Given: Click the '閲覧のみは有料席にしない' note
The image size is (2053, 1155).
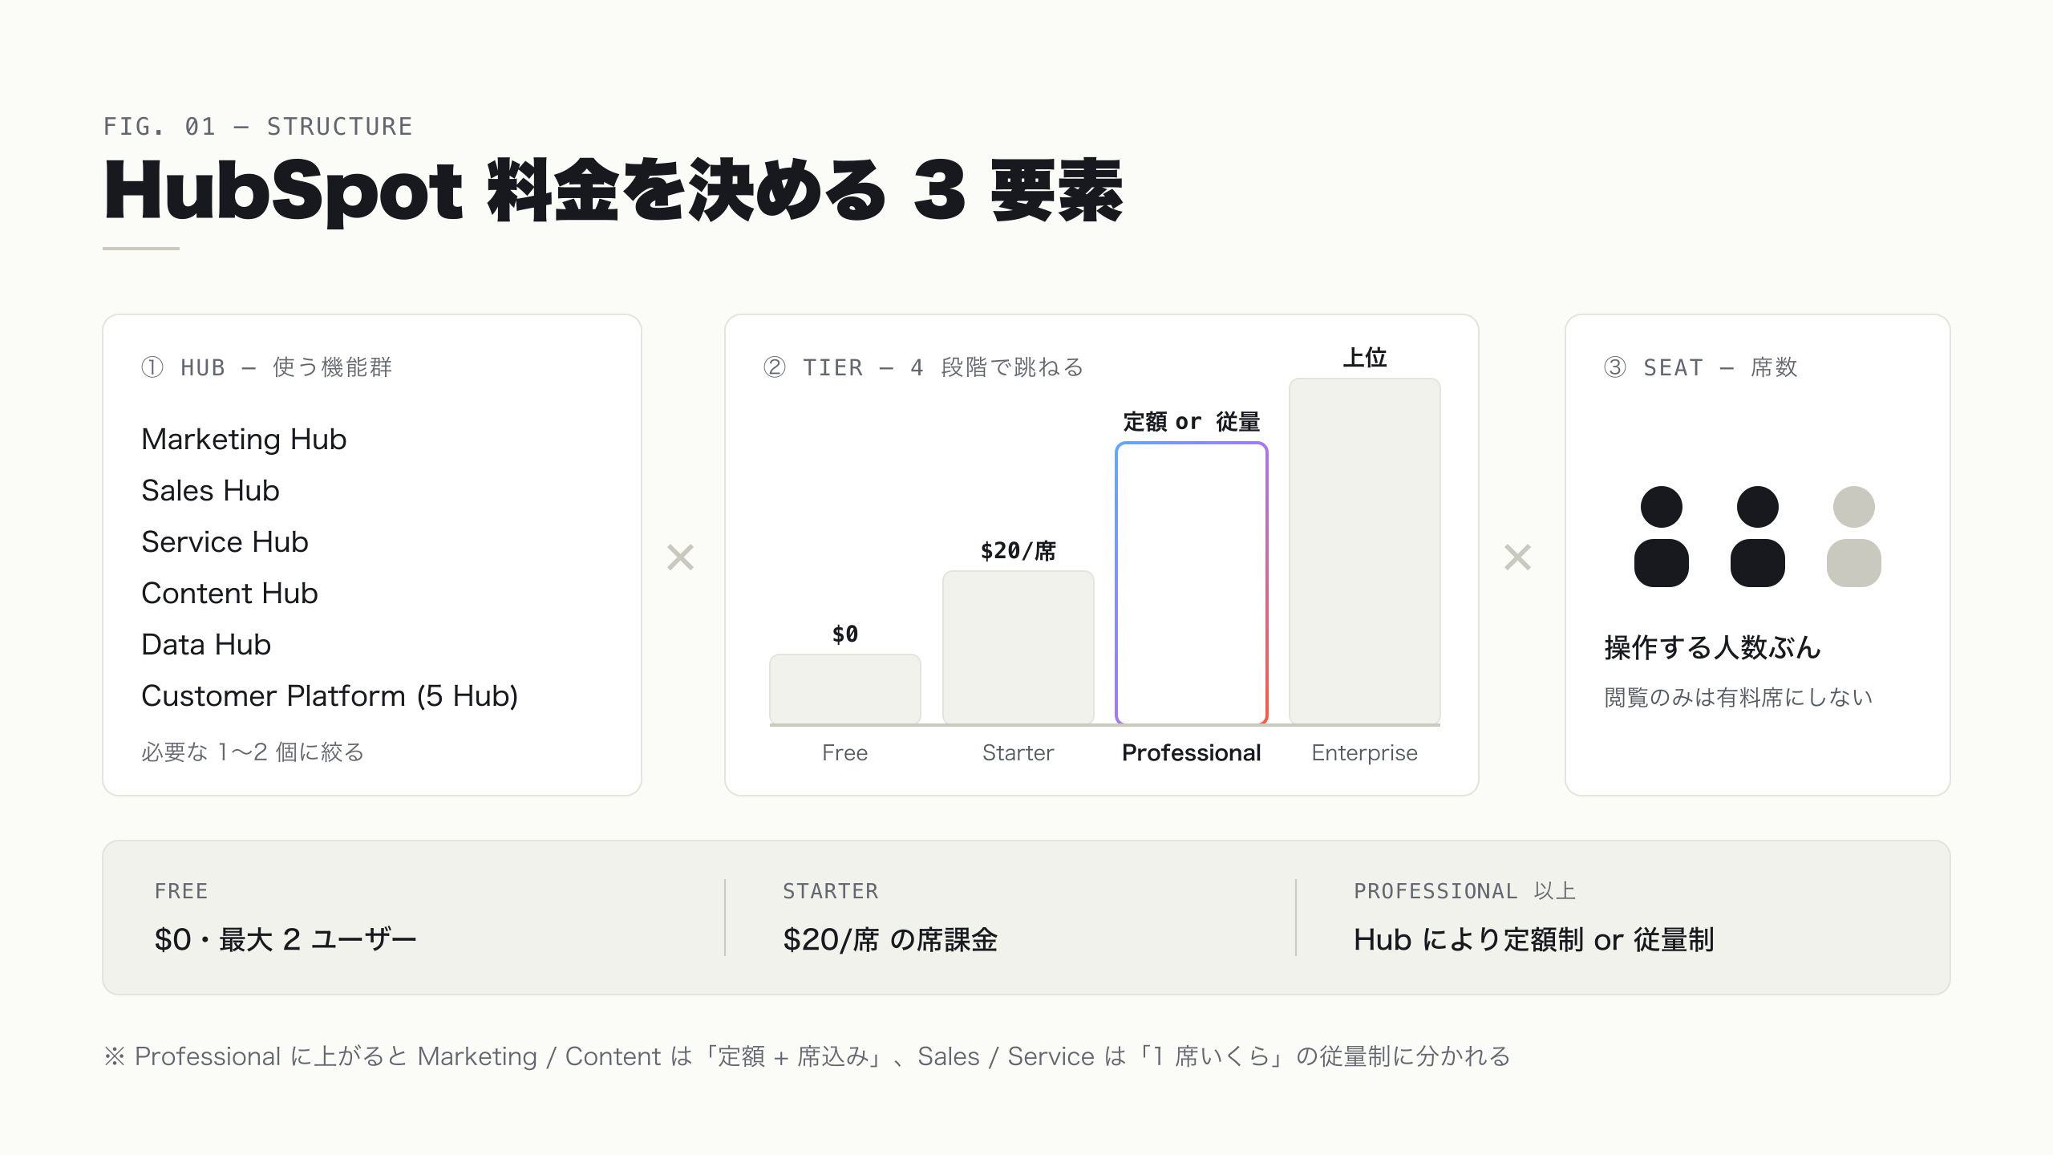Looking at the screenshot, I should (x=1738, y=698).
